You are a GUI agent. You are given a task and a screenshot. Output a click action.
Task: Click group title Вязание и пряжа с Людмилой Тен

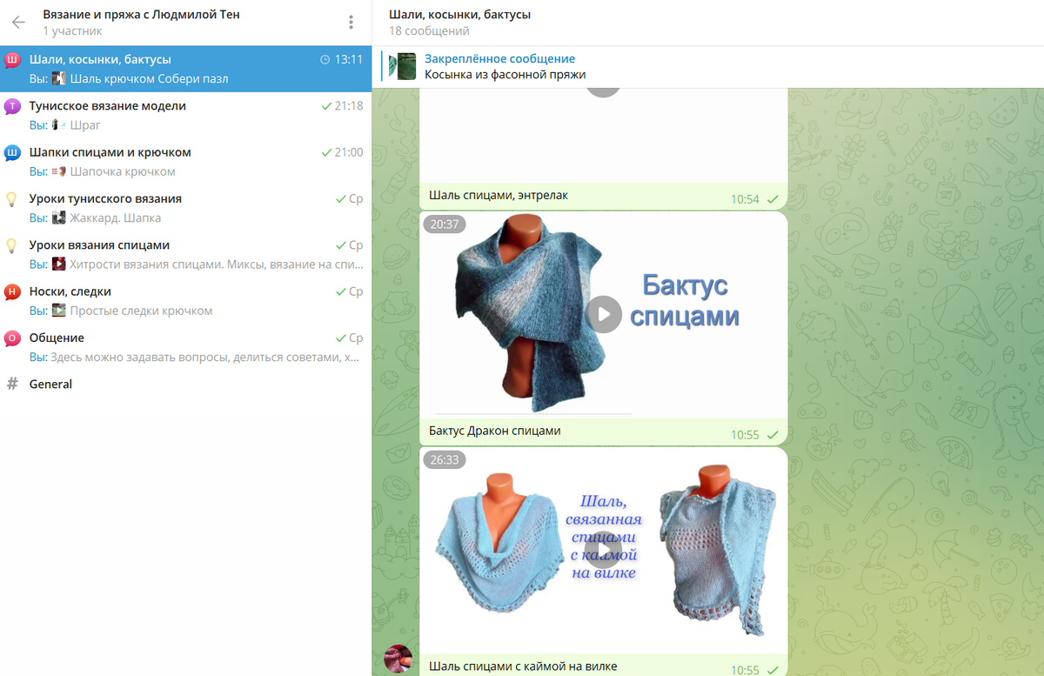141,15
